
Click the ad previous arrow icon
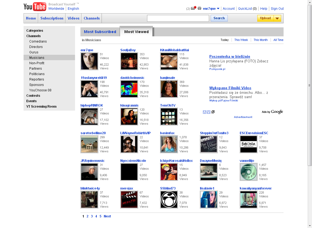pyautogui.click(x=204, y=112)
